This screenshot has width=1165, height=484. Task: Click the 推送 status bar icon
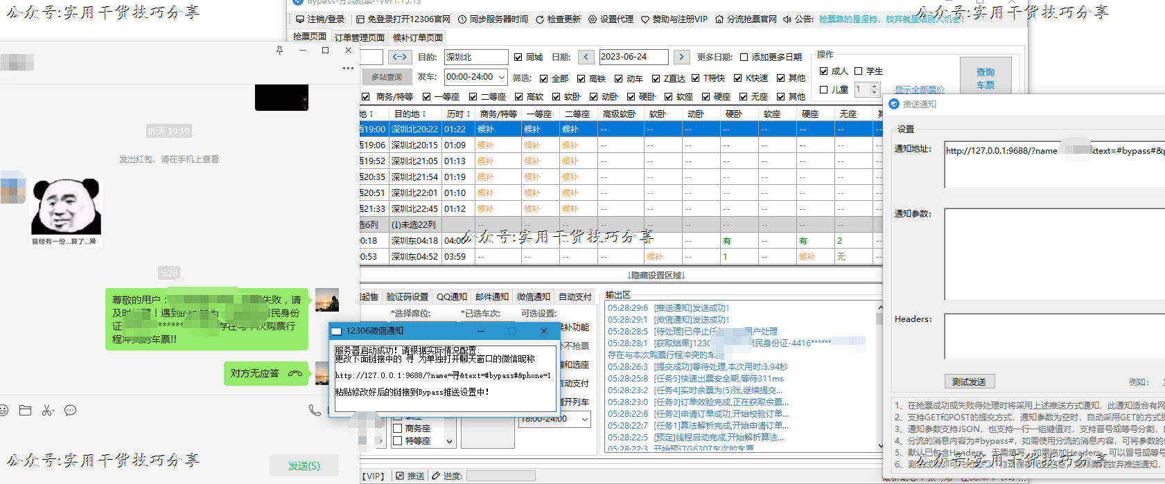[x=400, y=476]
